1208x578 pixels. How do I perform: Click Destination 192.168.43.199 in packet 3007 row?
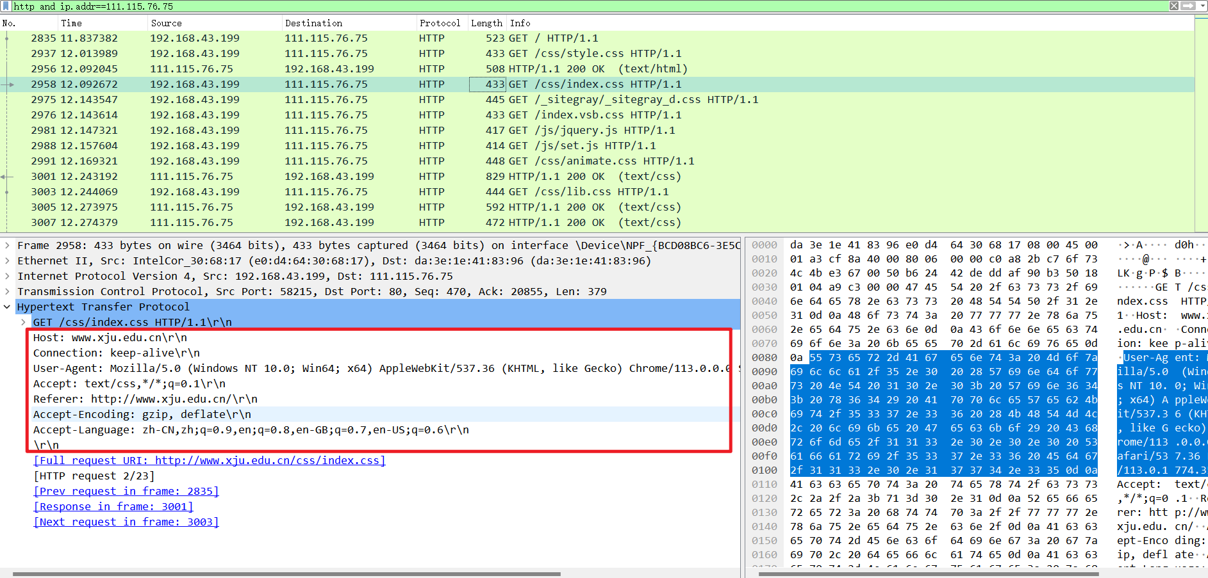click(329, 223)
